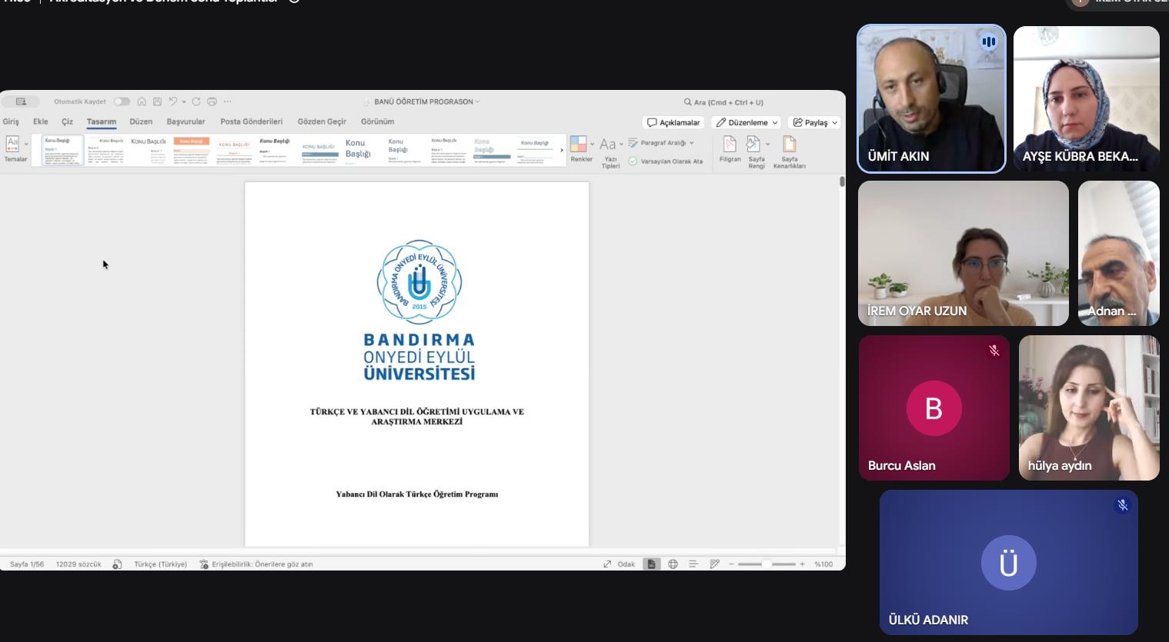Open Sayfa Kenarlıkları page borders
The height and width of the screenshot is (642, 1169).
pos(790,151)
